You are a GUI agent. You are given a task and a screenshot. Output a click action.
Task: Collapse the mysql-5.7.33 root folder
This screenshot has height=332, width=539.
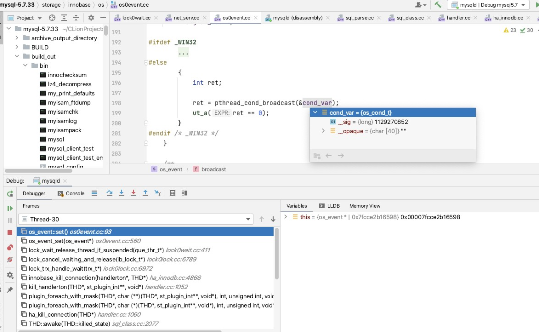tap(9, 29)
